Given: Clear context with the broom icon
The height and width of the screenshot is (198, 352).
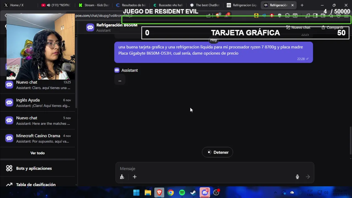Looking at the screenshot, I should coord(122,177).
